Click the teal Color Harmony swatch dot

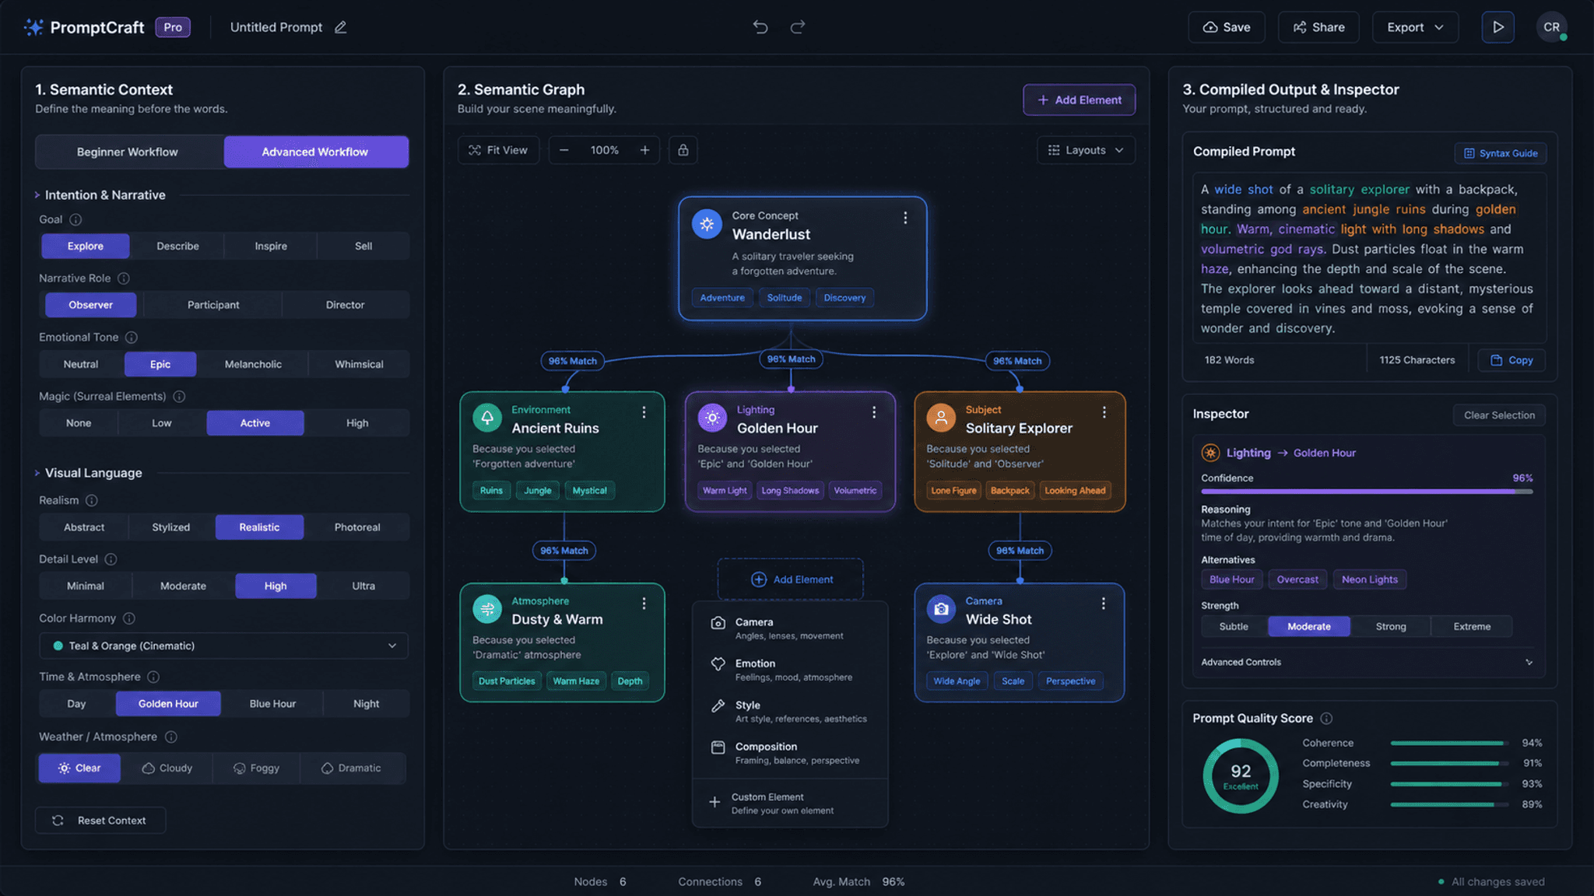click(x=58, y=646)
